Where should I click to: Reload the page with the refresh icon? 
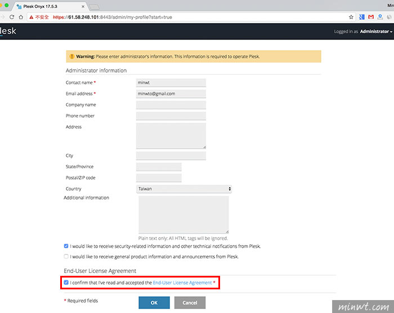pyautogui.click(x=12, y=17)
